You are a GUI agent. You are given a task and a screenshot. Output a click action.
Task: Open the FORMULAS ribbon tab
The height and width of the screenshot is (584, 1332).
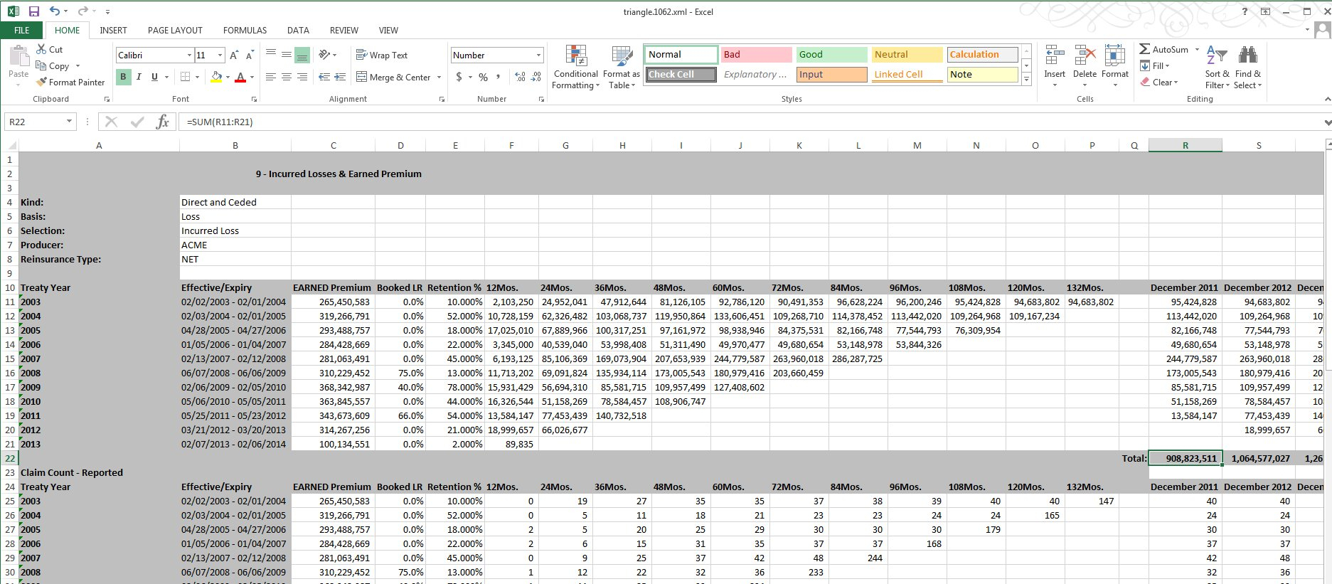[245, 30]
